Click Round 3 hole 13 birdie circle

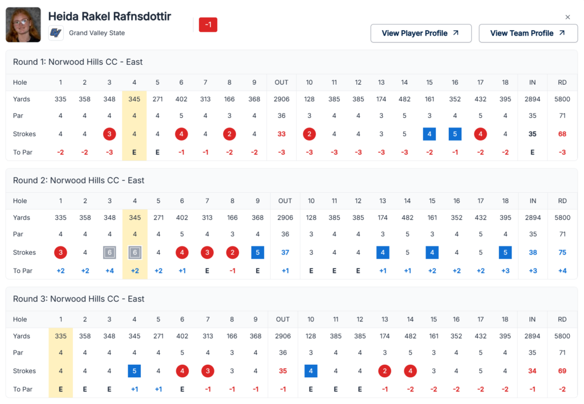click(x=384, y=371)
